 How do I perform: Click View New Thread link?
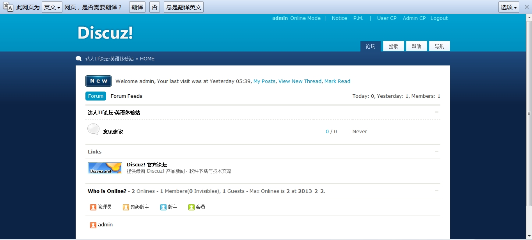(300, 81)
